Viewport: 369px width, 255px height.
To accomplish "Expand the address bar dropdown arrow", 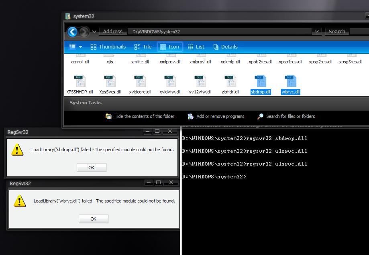I will 317,32.
